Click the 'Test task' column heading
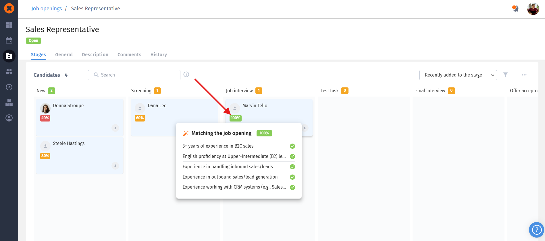This screenshot has height=241, width=545. pos(330,91)
